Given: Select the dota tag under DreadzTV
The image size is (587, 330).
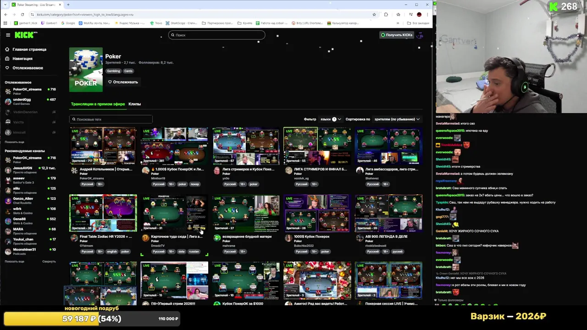Looking at the screenshot, I should coord(181,252).
